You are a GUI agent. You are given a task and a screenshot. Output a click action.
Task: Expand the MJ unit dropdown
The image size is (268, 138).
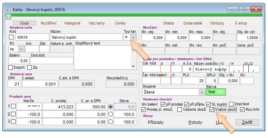[x=20, y=49]
